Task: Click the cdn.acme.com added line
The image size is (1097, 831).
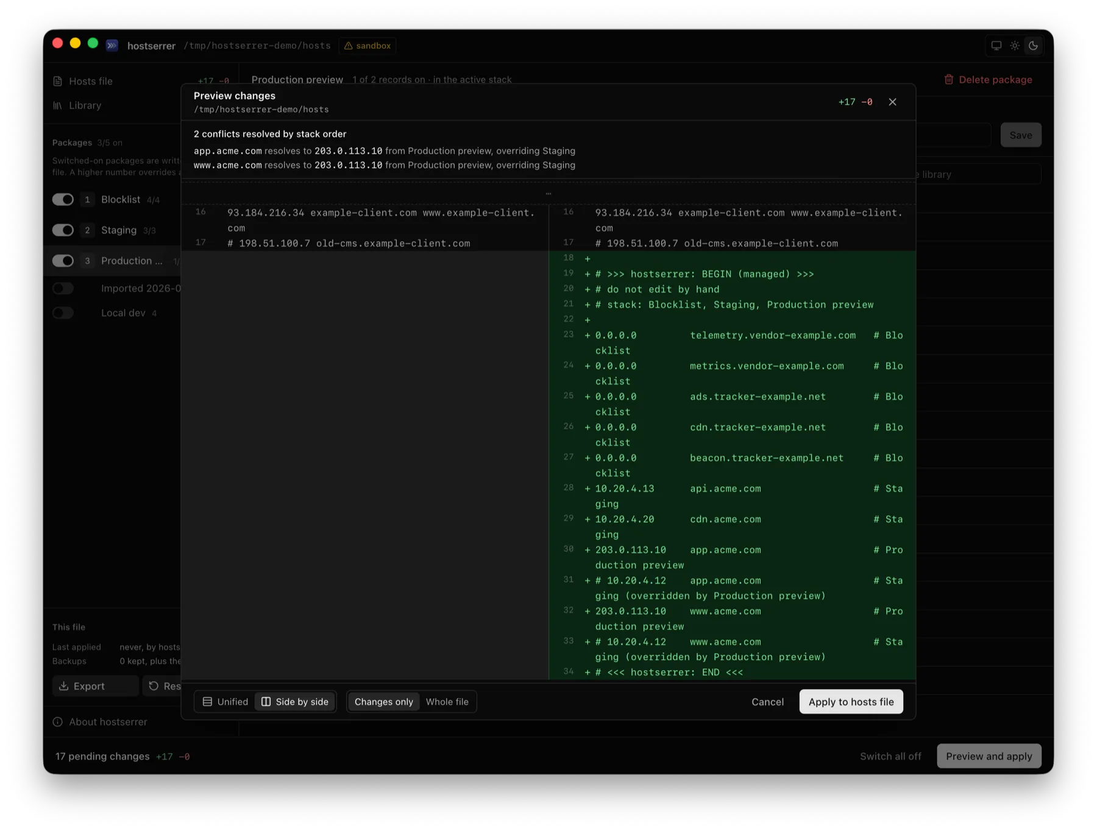Action: click(x=733, y=527)
